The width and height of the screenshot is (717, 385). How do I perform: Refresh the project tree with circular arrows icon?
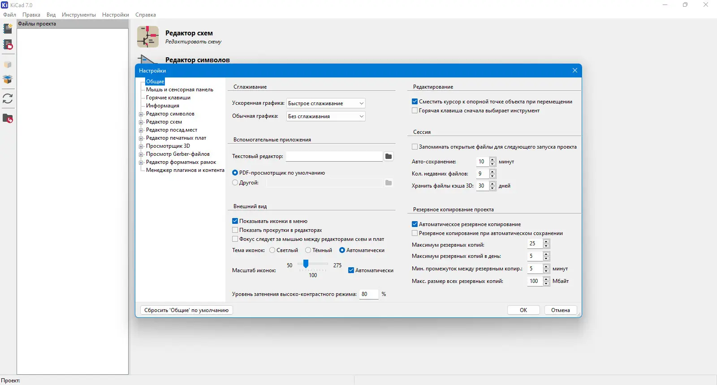8,98
